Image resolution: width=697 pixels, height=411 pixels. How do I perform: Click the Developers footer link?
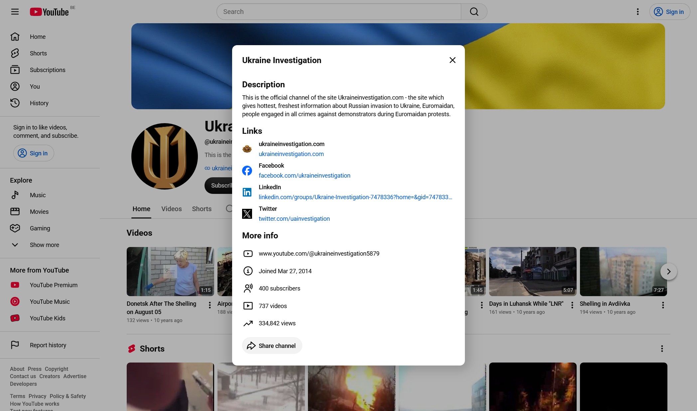pyautogui.click(x=23, y=384)
